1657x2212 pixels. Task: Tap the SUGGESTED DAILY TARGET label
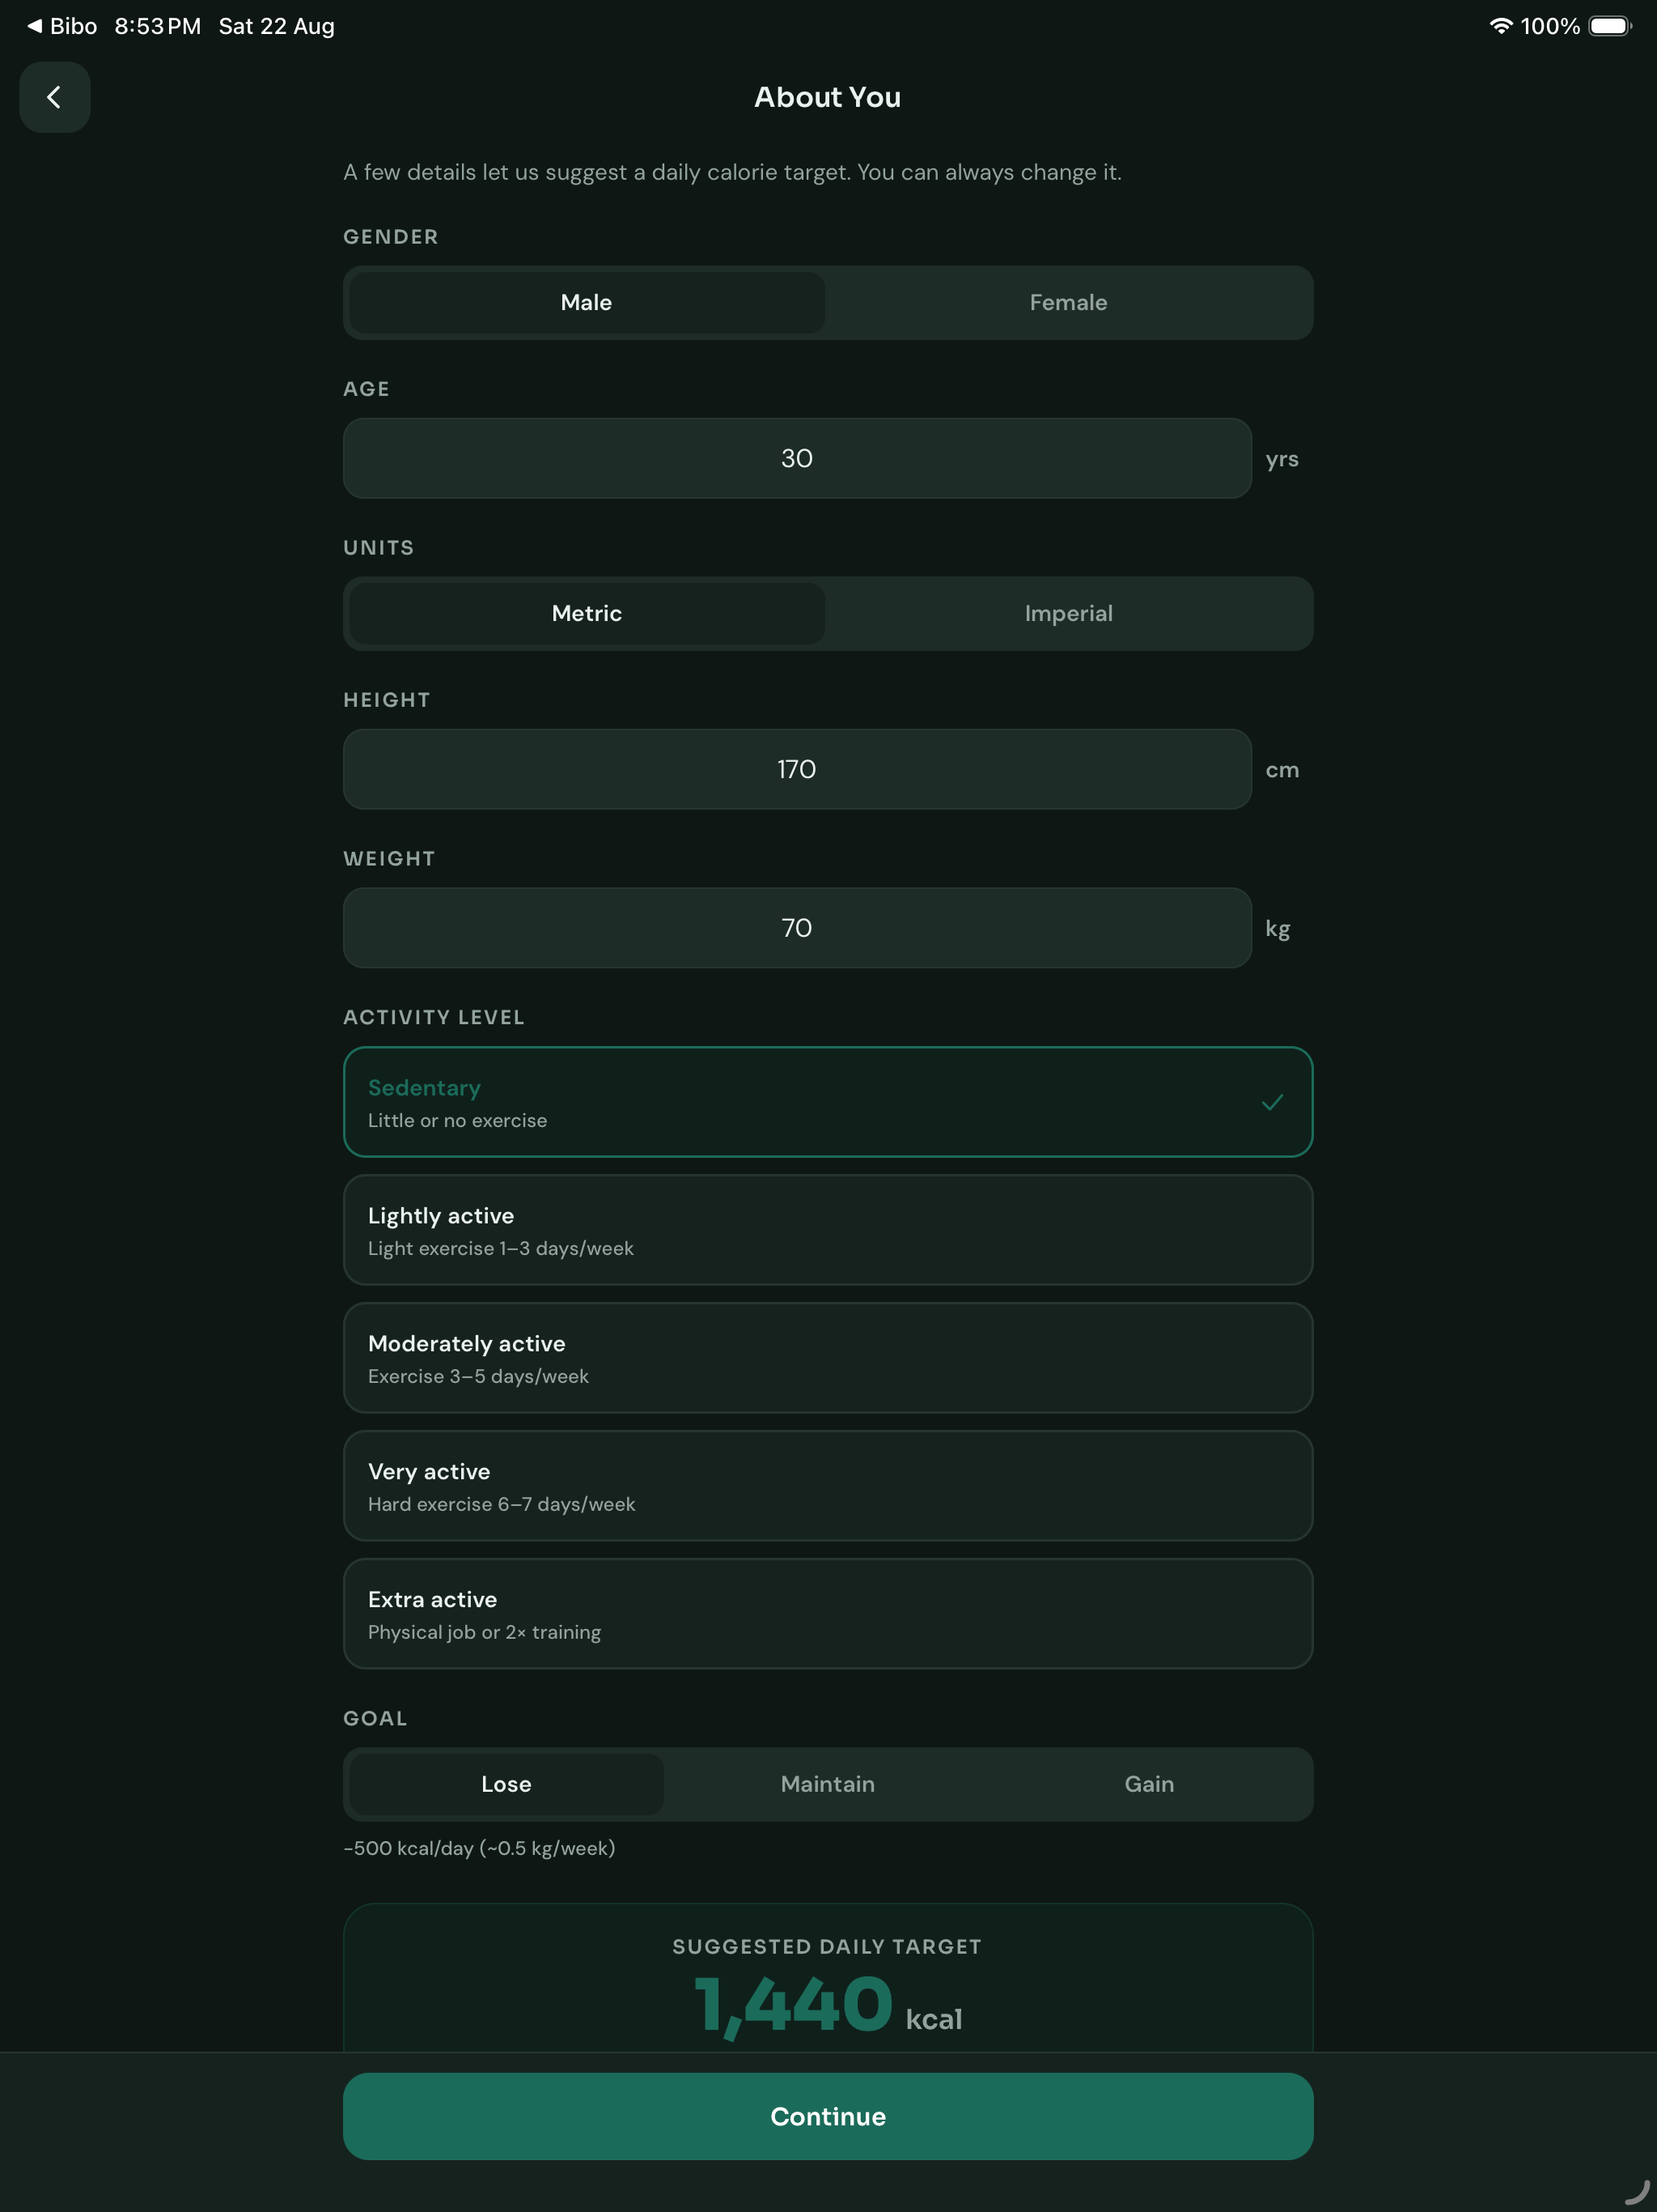click(828, 1946)
